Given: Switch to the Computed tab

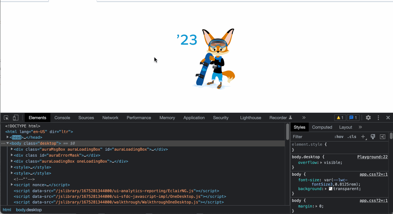Looking at the screenshot, I should (322, 127).
